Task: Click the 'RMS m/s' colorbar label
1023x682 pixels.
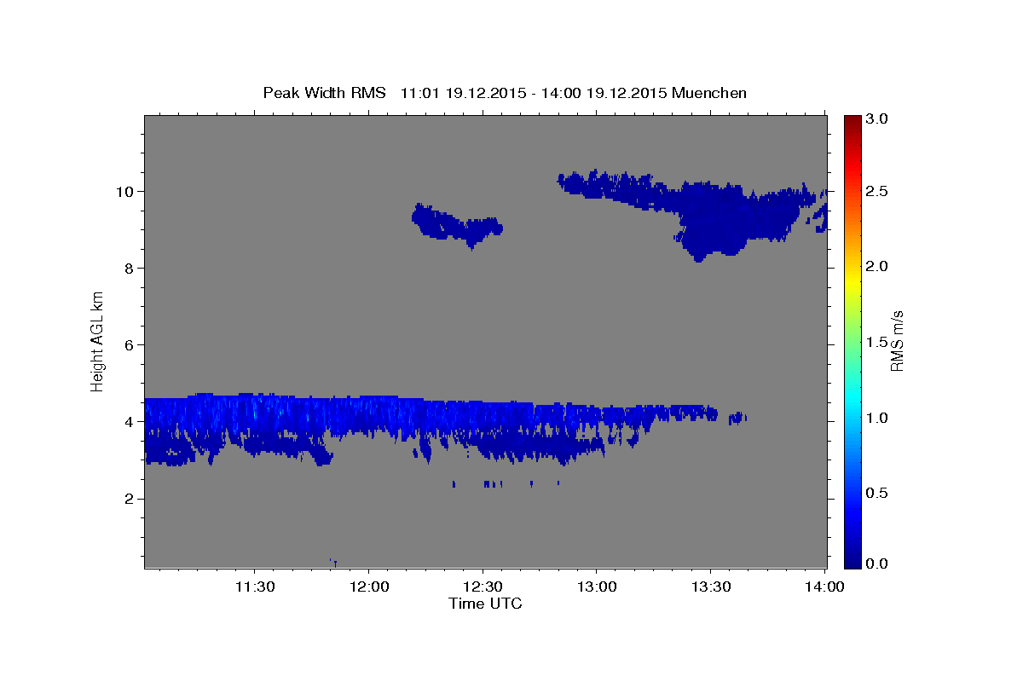Action: [897, 340]
